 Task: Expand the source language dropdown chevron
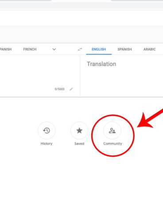tap(54, 49)
